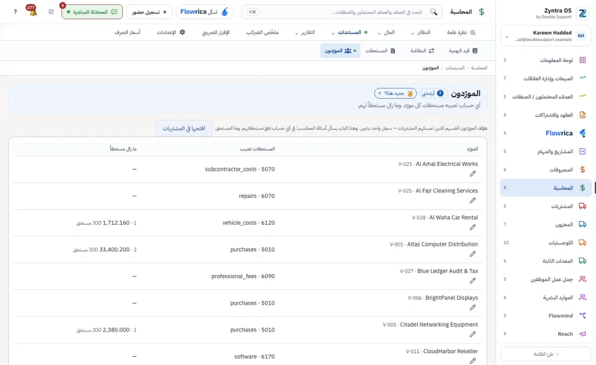Open اللوجستيات in sidebar
Viewport: 596px width, 365px height.
[546, 243]
